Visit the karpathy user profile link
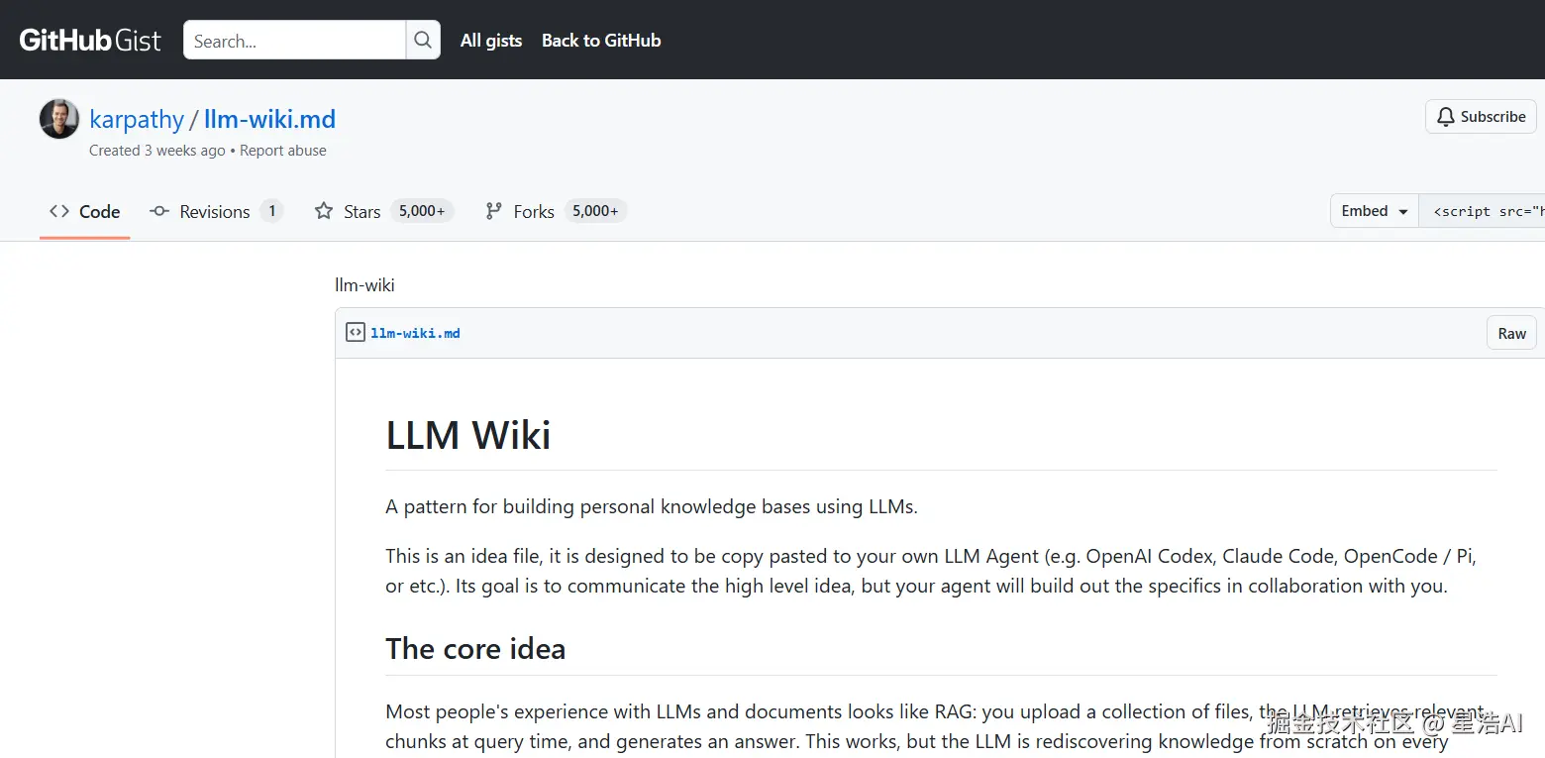The height and width of the screenshot is (758, 1545). [x=137, y=120]
